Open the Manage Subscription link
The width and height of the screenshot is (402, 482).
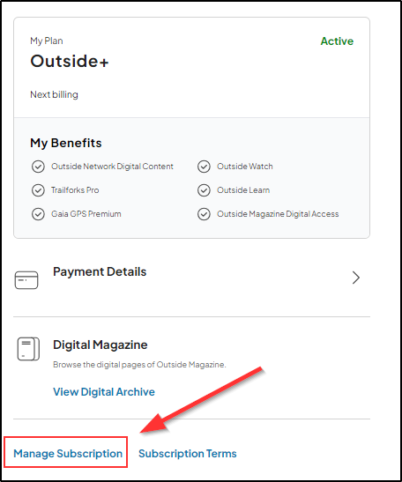68,454
